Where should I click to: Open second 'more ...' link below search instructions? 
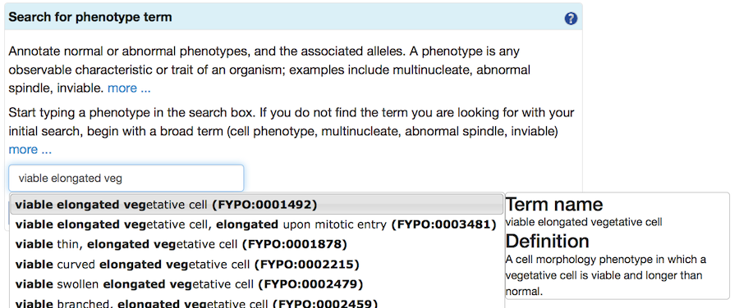click(30, 150)
